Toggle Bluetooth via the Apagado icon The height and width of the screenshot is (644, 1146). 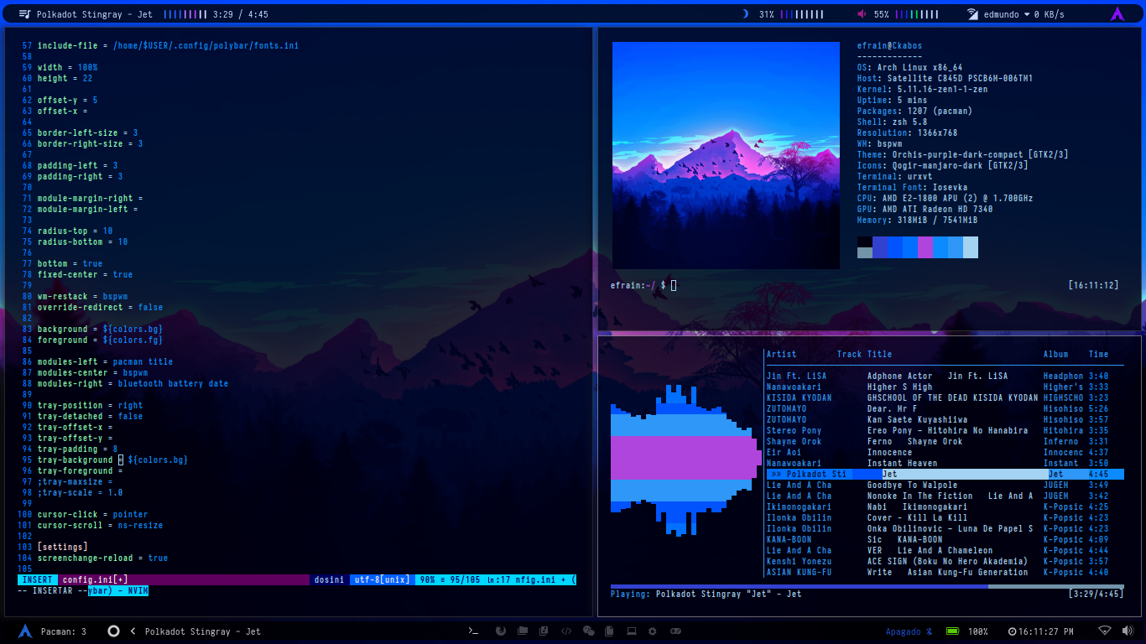point(930,631)
